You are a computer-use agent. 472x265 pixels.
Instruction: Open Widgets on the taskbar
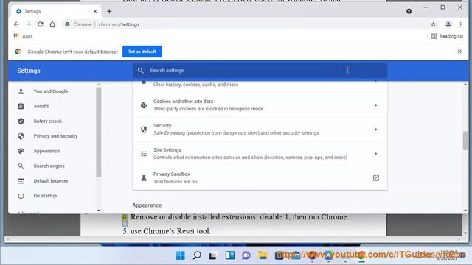click(229, 255)
